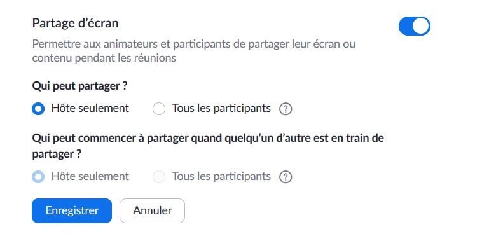This screenshot has height=241, width=489.
Task: Select 'Hôte seulement' radio under Qui peut partager
Action: click(x=38, y=109)
